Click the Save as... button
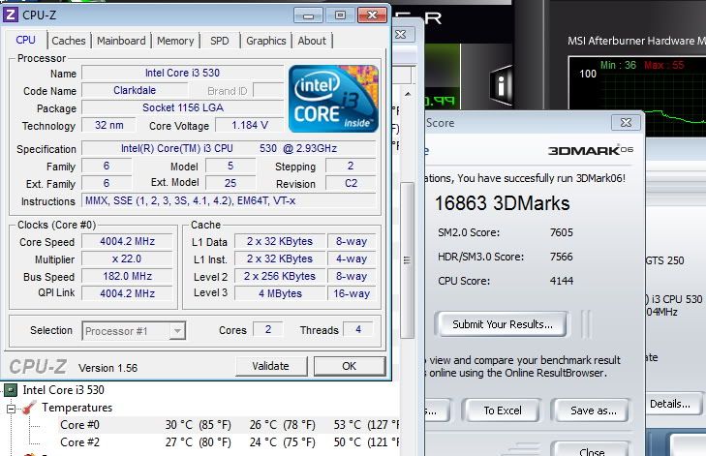 593,410
